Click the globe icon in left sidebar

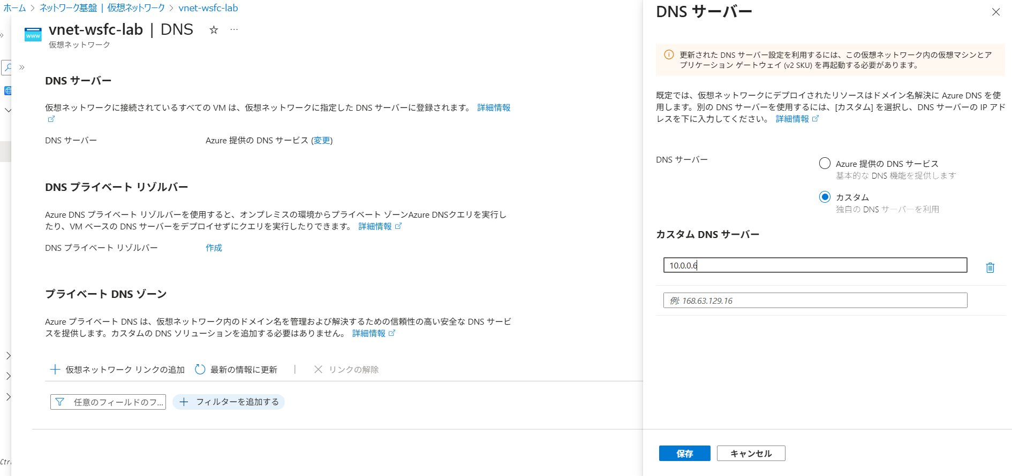coord(7,90)
